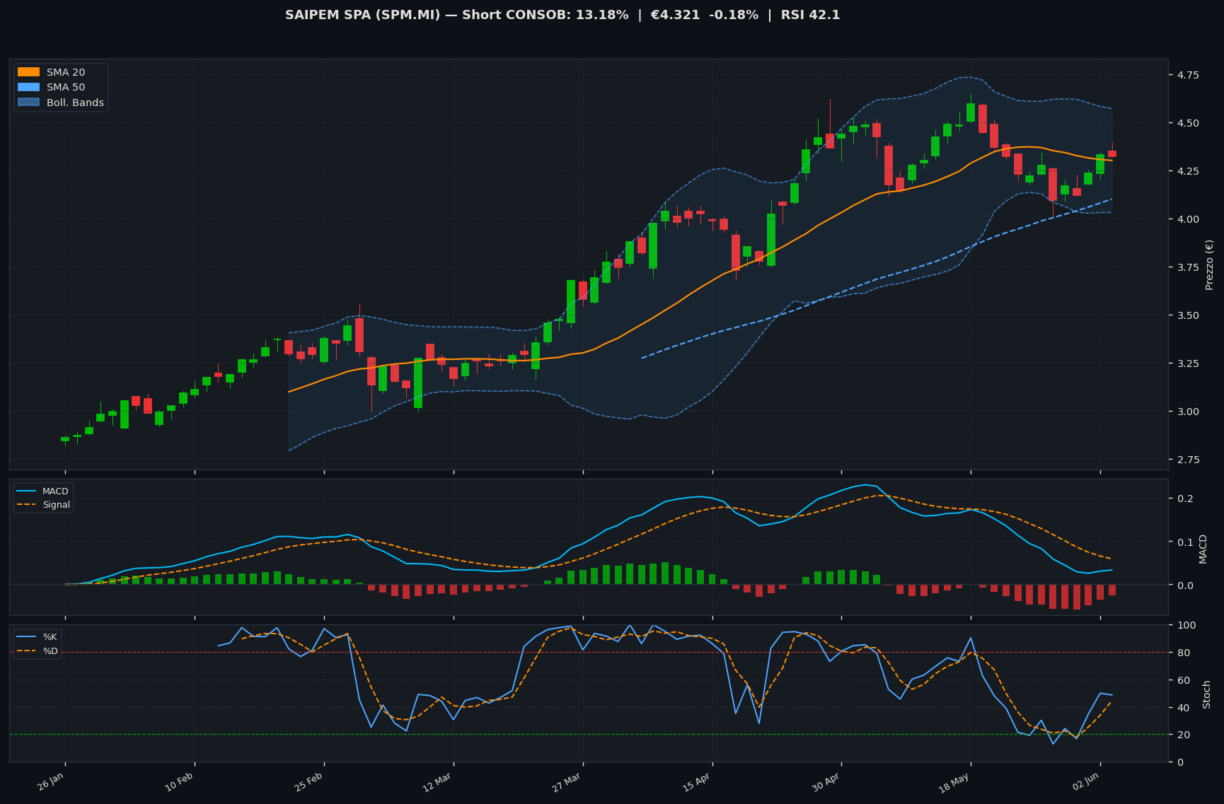Click the 'Stoch' axis title
Image resolution: width=1224 pixels, height=804 pixels.
point(1206,694)
